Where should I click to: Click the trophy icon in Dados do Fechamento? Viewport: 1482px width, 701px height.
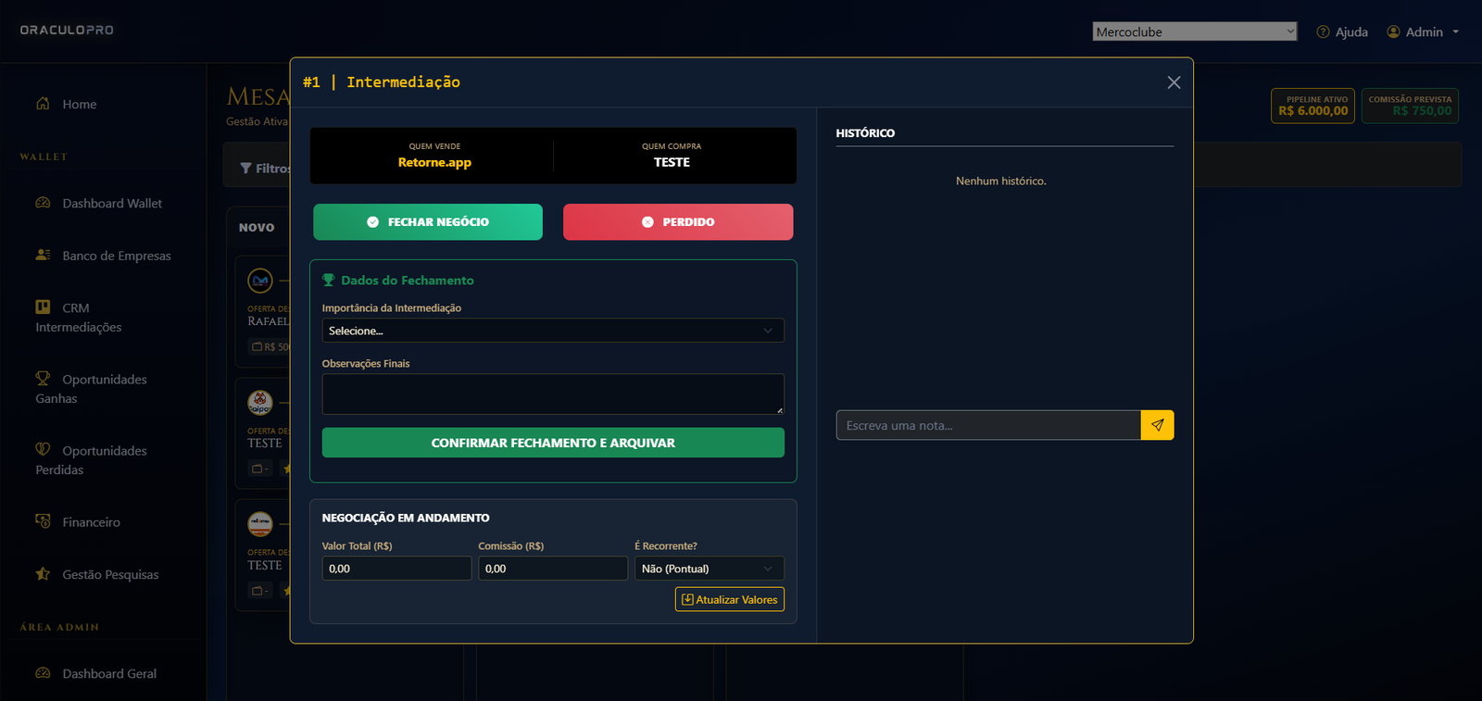pyautogui.click(x=328, y=280)
